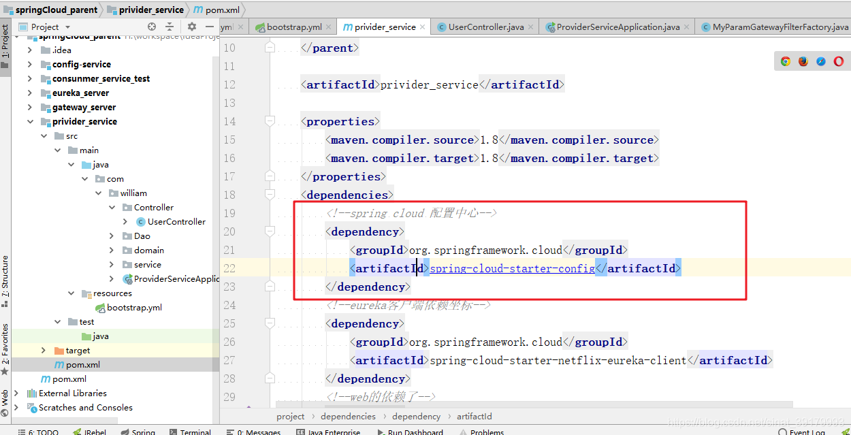Open the Favorites side tool window
This screenshot has height=435, width=851.
click(x=5, y=349)
